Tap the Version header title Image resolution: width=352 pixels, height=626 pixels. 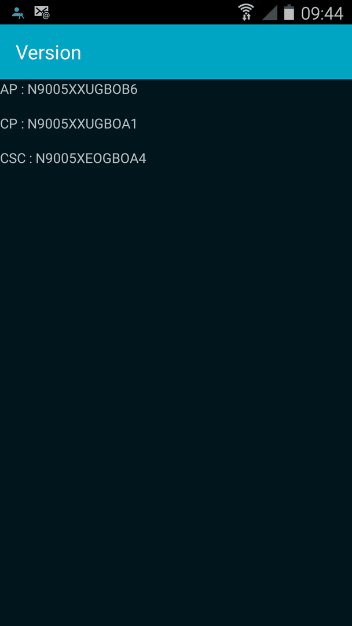coord(48,52)
